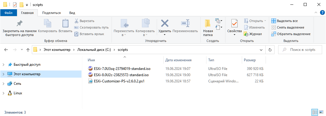Switch to the Главная tab

click(27, 13)
